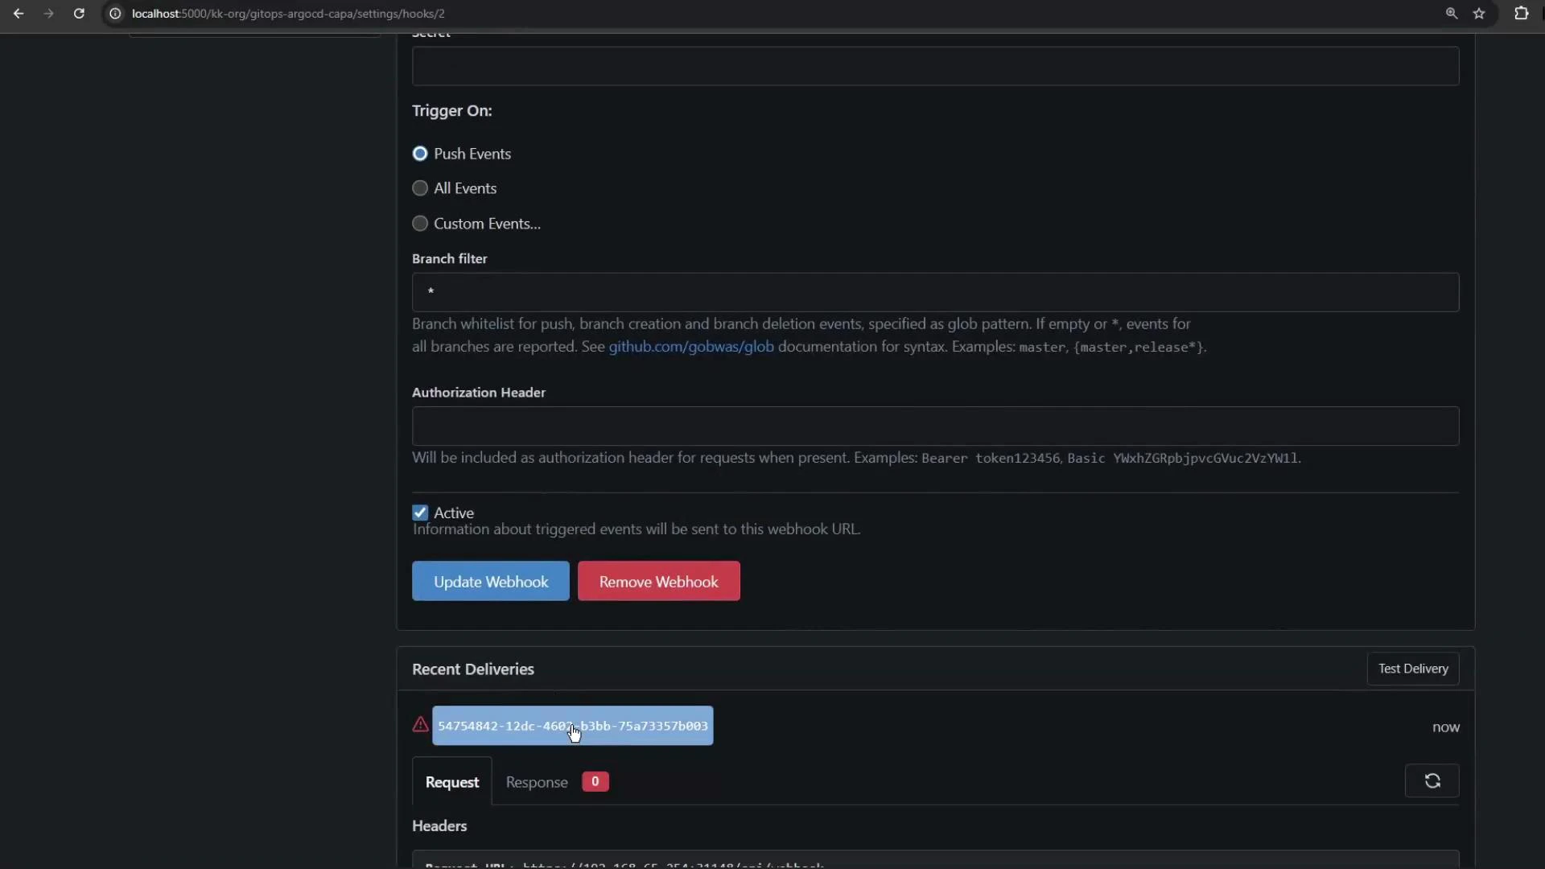Switch to the Request tab

[451, 781]
